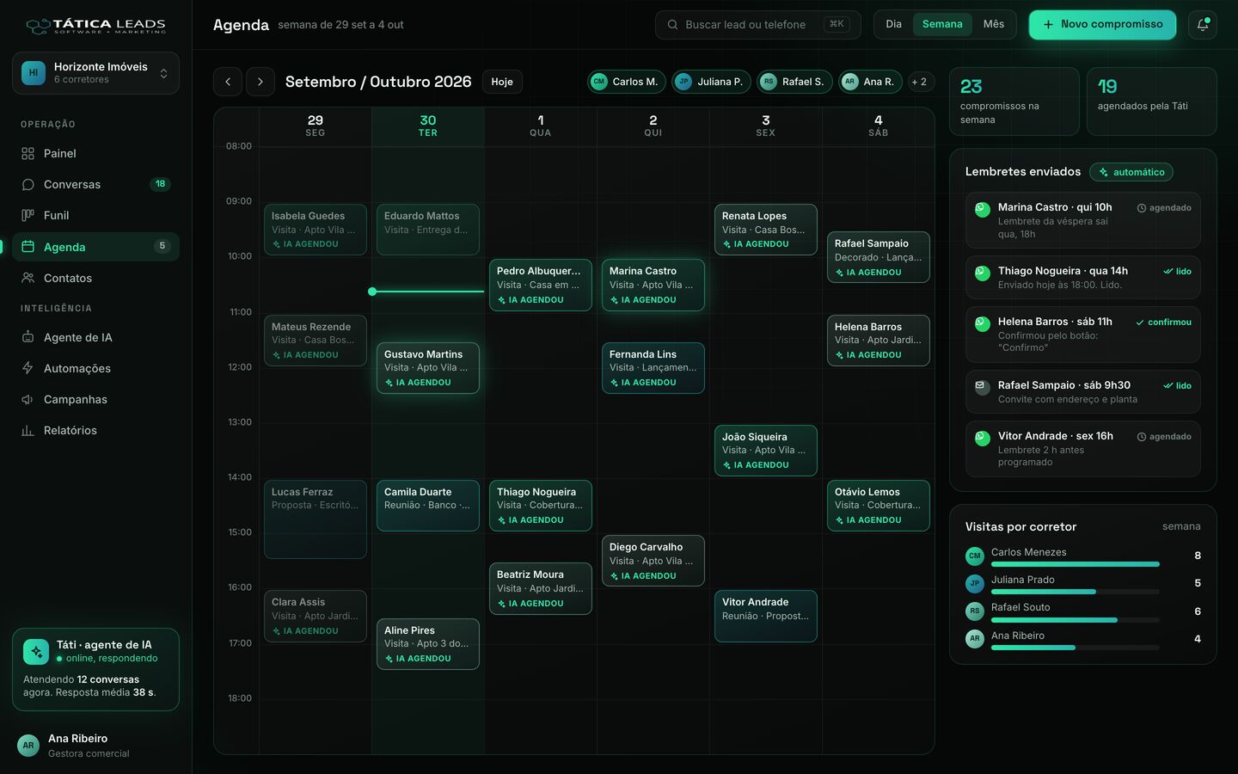Toggle the automático reminders badge
Viewport: 1238px width, 774px height.
click(1131, 172)
